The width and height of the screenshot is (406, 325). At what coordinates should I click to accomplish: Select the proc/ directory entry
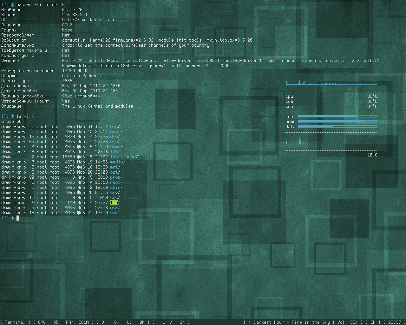(x=116, y=177)
